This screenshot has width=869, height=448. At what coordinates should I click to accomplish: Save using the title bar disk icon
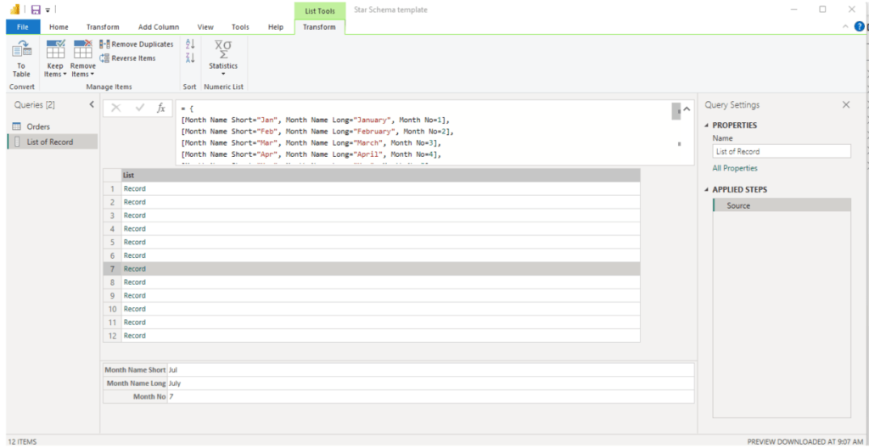[x=36, y=9]
